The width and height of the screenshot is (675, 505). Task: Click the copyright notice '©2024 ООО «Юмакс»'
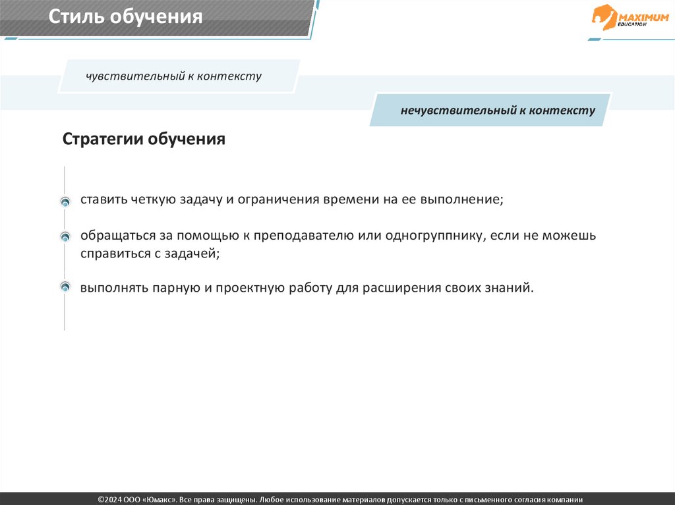137,500
